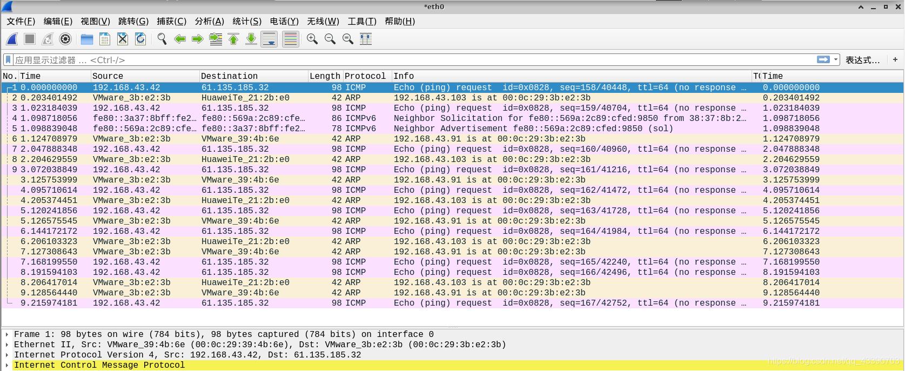Open the 电话(Y) menu
Viewport: 905px width, 371px height.
point(284,21)
